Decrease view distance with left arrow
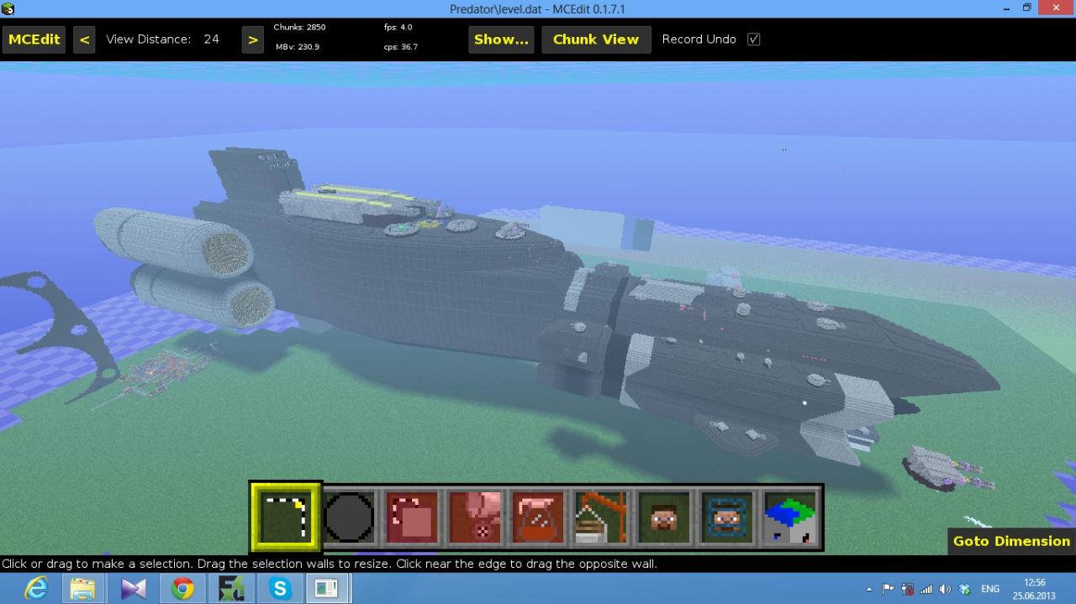Screen dimensions: 1076x604 coord(84,39)
